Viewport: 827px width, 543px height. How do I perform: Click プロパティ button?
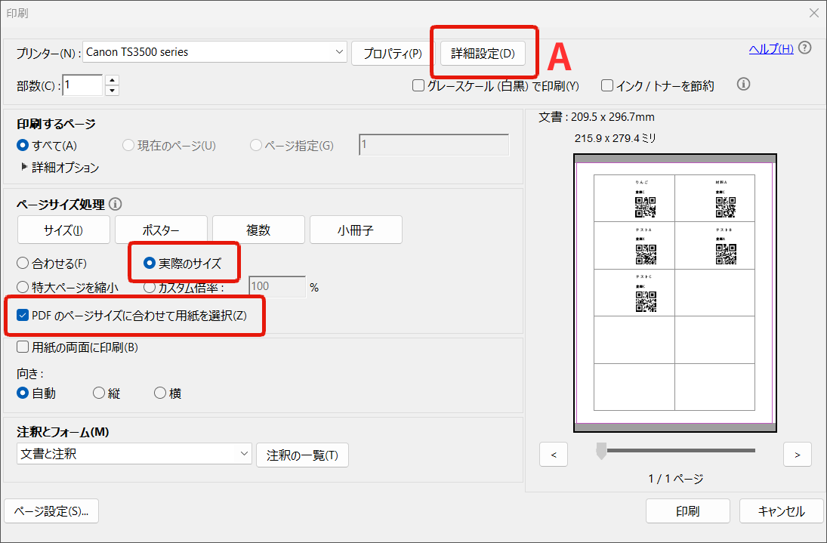click(x=393, y=54)
